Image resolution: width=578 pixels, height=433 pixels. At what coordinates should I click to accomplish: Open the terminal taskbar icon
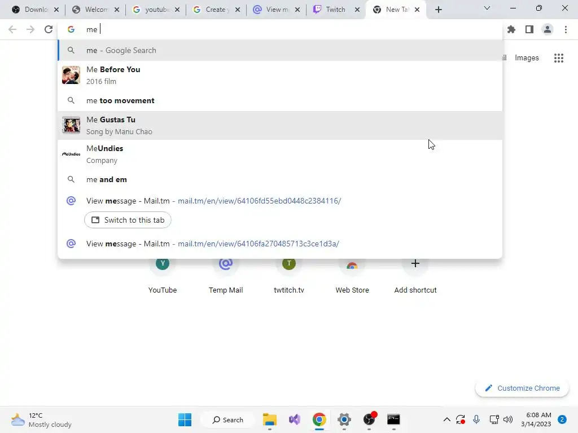(x=393, y=419)
